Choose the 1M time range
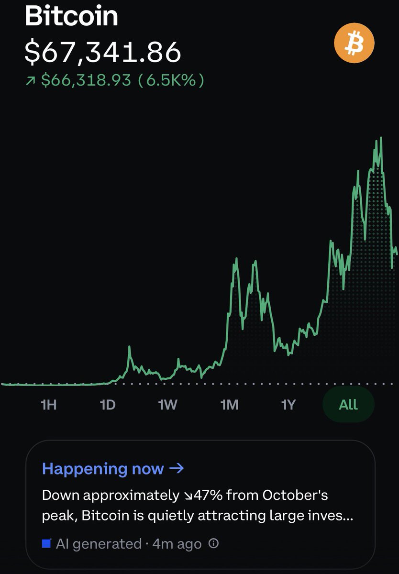 [x=229, y=405]
